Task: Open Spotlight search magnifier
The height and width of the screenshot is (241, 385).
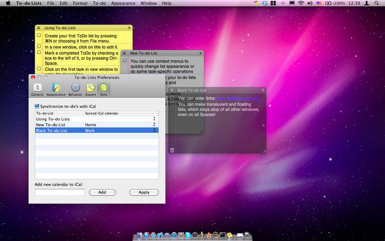Action: point(376,3)
